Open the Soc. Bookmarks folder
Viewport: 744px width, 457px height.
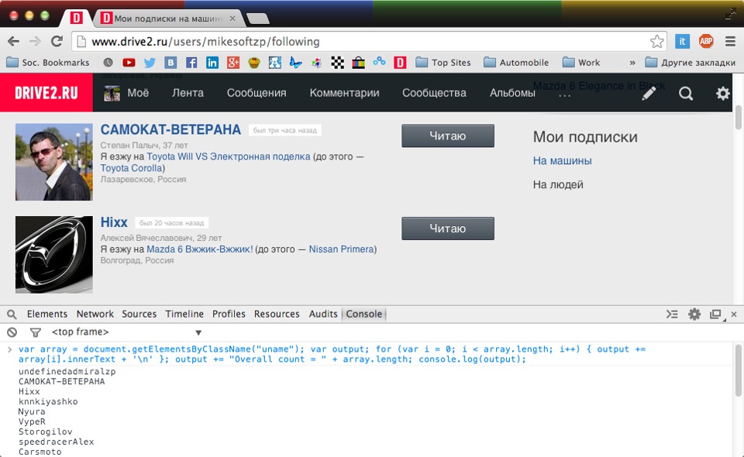click(48, 63)
